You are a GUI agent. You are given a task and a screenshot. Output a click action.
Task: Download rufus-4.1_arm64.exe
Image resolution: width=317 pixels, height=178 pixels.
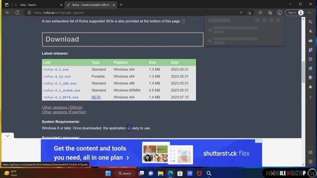coord(62,90)
